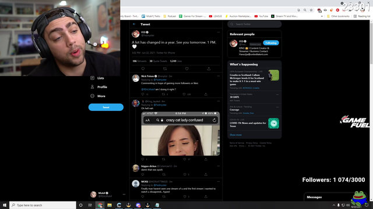Click @REALMizkif mention in Nick Polom reply

click(148, 89)
